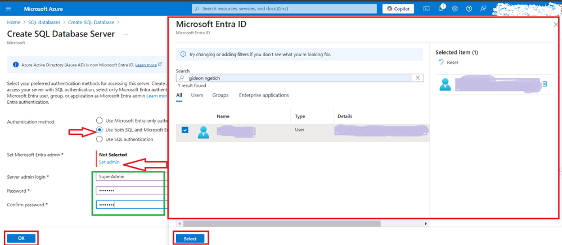Open the Azure portal hamburger menu

[8, 8]
